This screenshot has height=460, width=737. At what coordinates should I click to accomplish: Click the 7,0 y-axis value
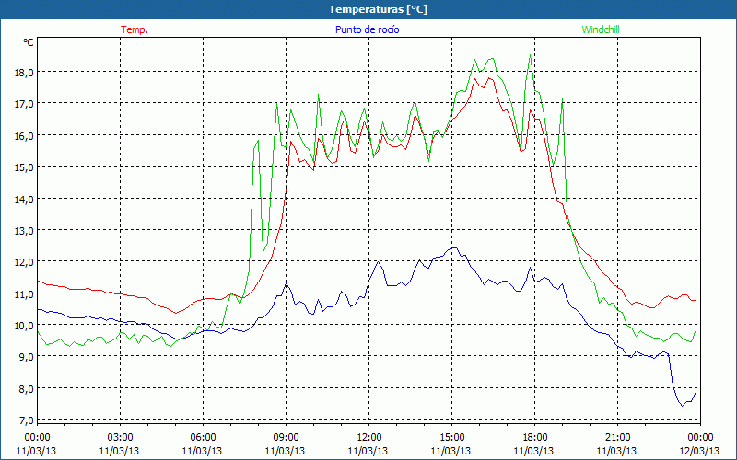pos(27,420)
